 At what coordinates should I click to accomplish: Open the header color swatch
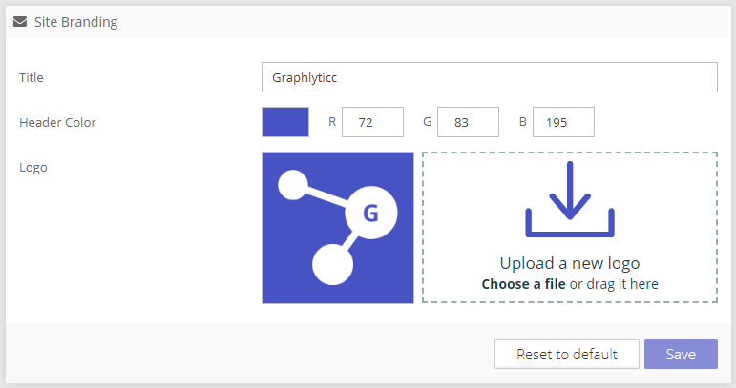285,122
